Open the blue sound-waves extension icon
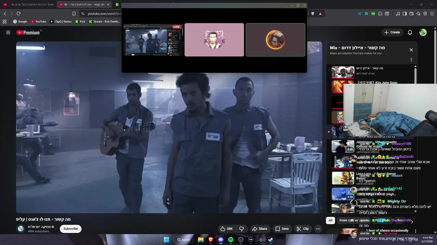The image size is (437, 245). [x=360, y=14]
